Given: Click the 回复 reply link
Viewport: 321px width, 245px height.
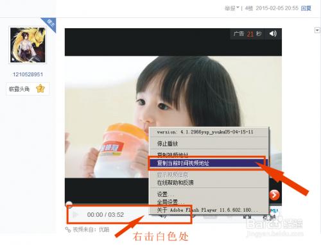Looking at the screenshot, I should tap(306, 8).
